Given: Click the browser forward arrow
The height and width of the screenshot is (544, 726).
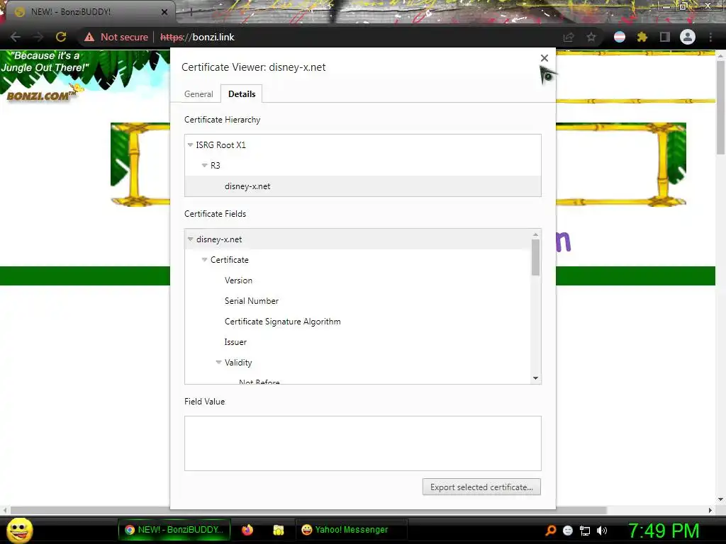Looking at the screenshot, I should pos(38,37).
